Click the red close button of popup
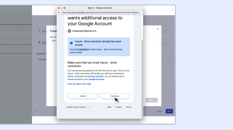Image resolution: width=233 pixels, height=130 pixels. tap(59, 8)
